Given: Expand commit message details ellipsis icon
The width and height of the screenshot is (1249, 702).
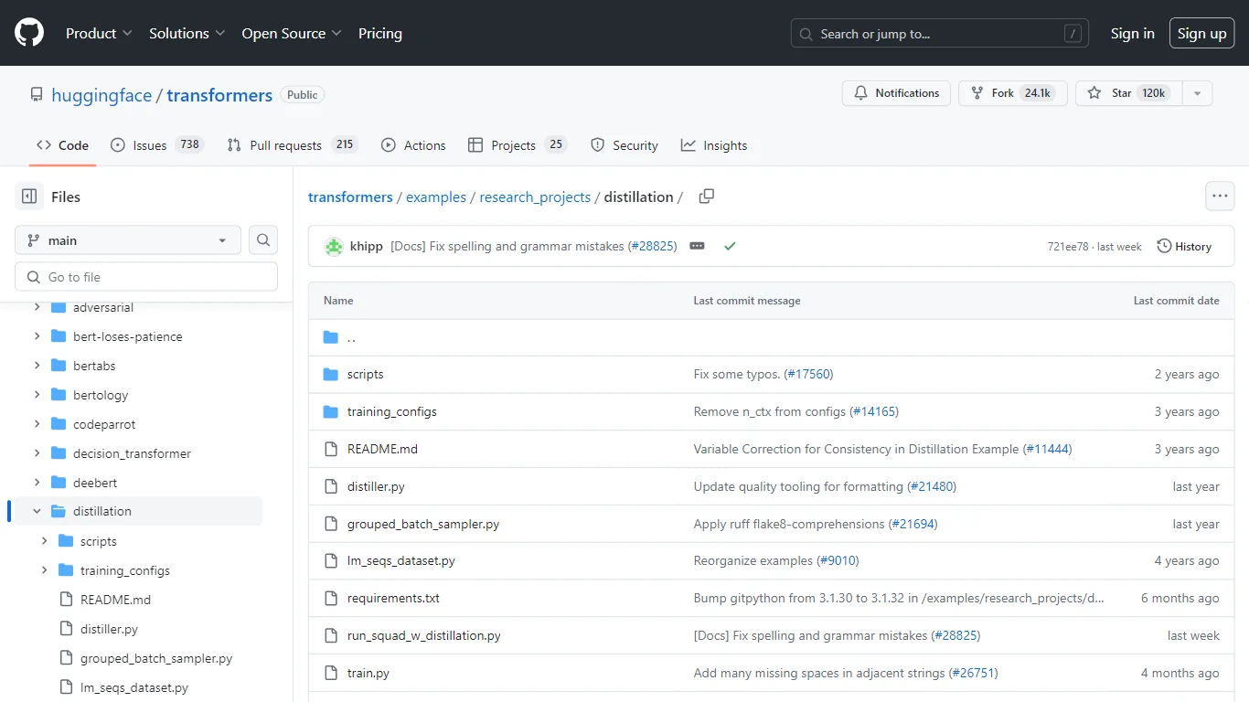Looking at the screenshot, I should tap(697, 247).
